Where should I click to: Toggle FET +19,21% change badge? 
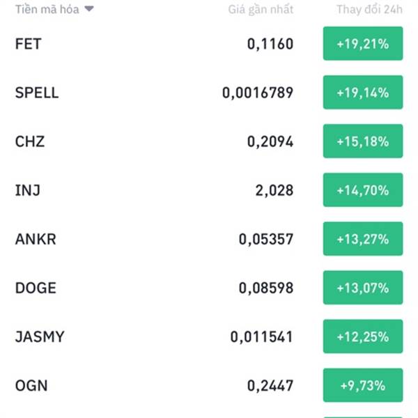[363, 43]
